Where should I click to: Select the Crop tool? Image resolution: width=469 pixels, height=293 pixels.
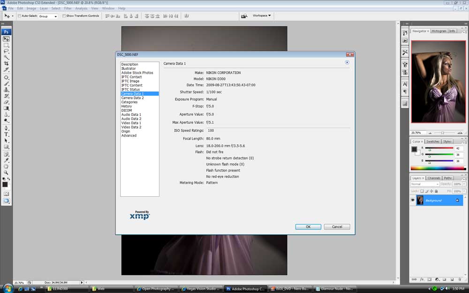coord(6,63)
